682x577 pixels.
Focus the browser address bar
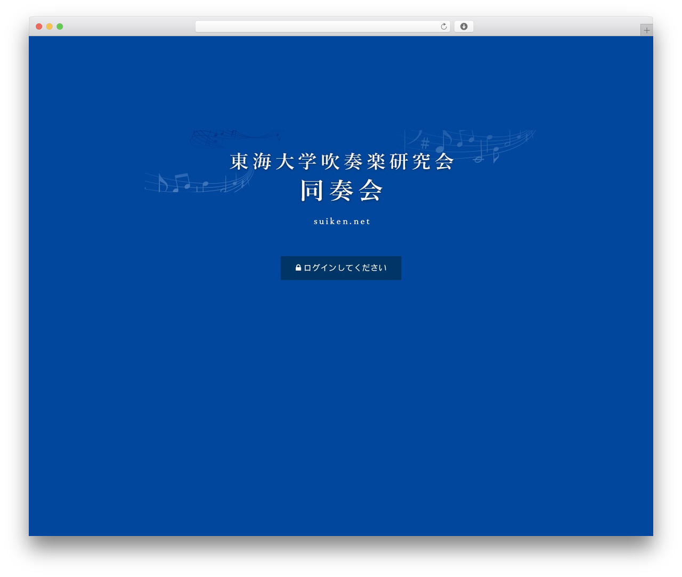[x=322, y=27]
